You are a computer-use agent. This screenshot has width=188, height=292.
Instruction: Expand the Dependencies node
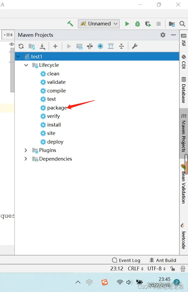click(x=26, y=159)
